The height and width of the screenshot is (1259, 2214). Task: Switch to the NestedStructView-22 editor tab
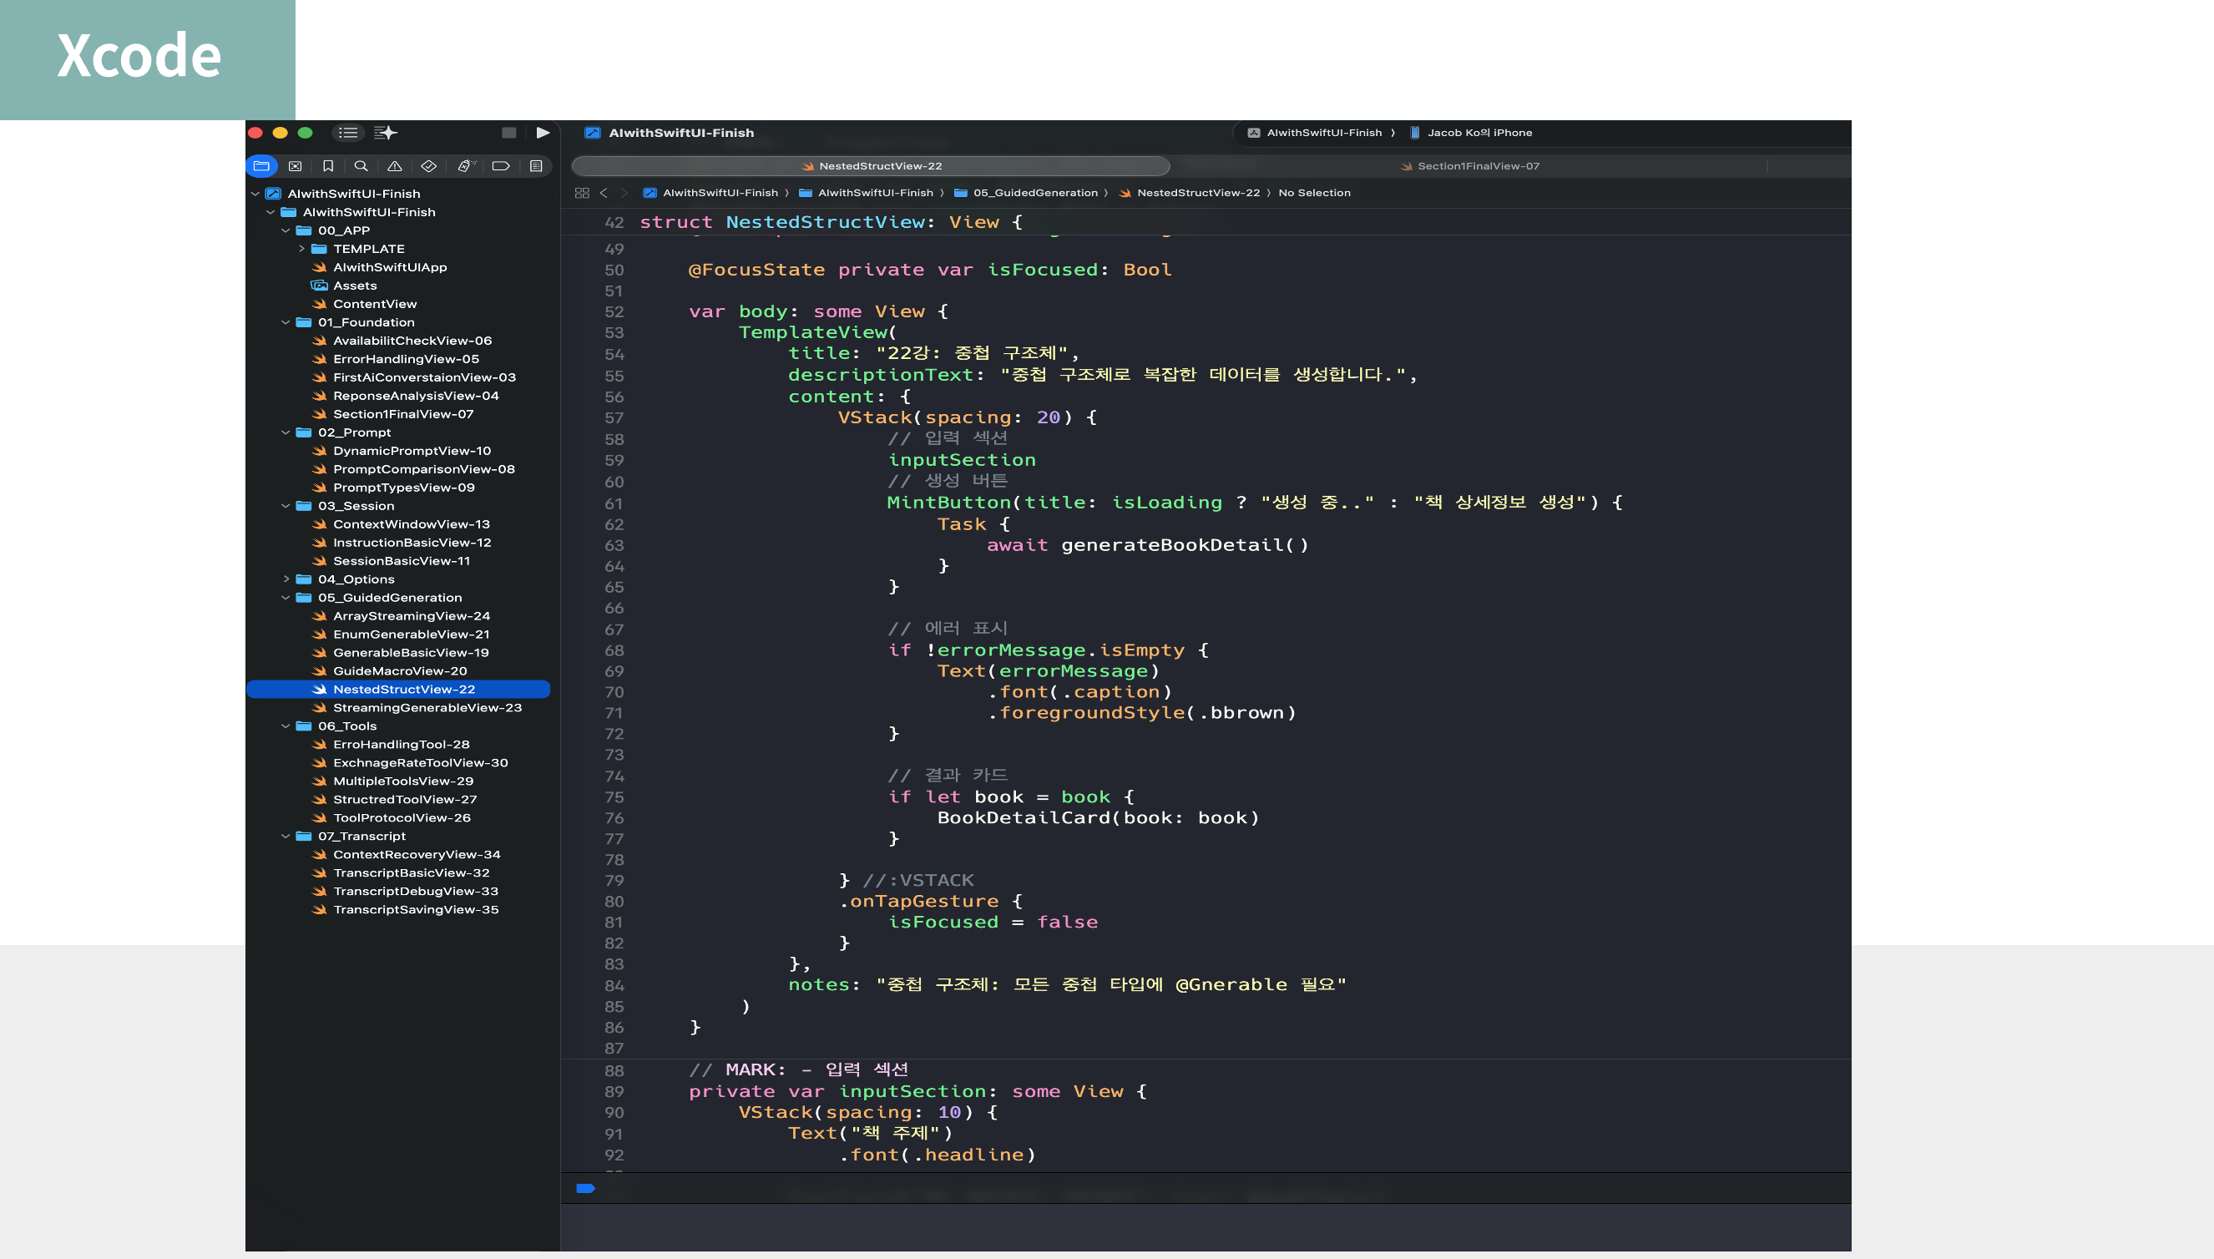pyautogui.click(x=871, y=166)
